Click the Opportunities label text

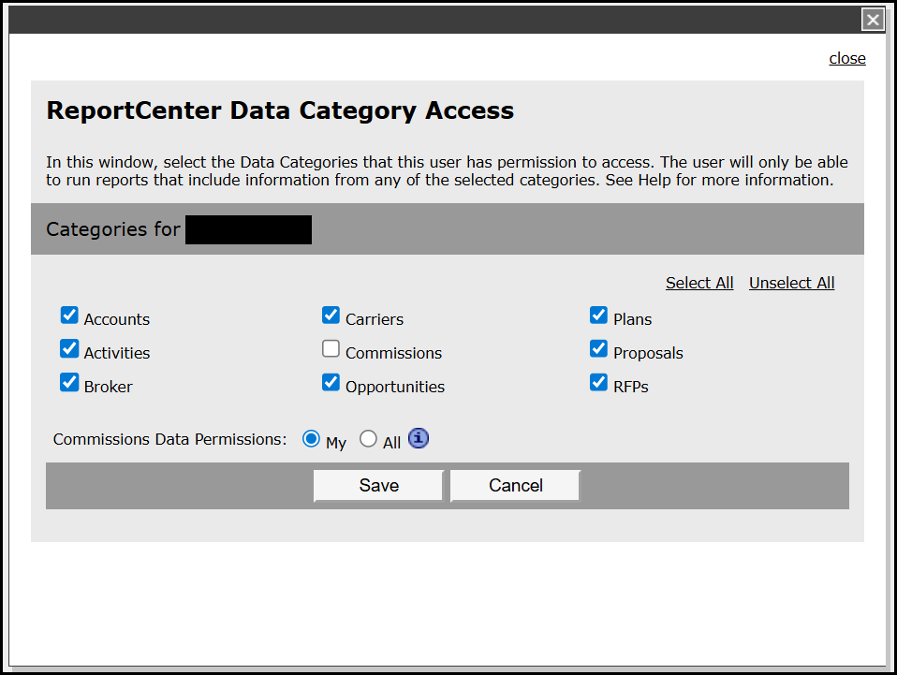pyautogui.click(x=395, y=388)
